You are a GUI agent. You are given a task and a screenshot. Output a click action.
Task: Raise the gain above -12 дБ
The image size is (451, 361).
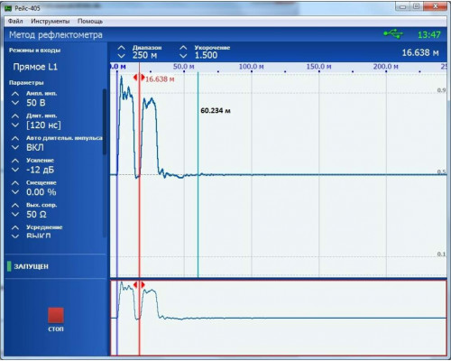[x=15, y=161]
